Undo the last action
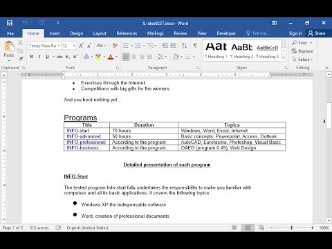 click(x=25, y=23)
